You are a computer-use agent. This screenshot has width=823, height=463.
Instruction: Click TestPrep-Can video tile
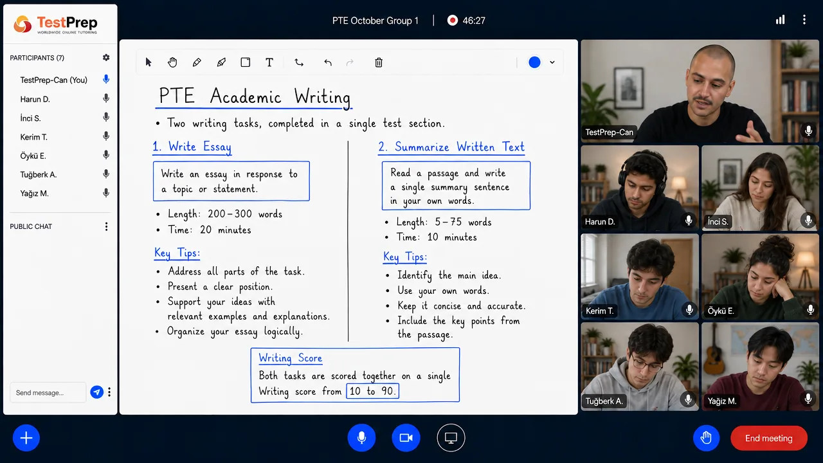coord(700,91)
